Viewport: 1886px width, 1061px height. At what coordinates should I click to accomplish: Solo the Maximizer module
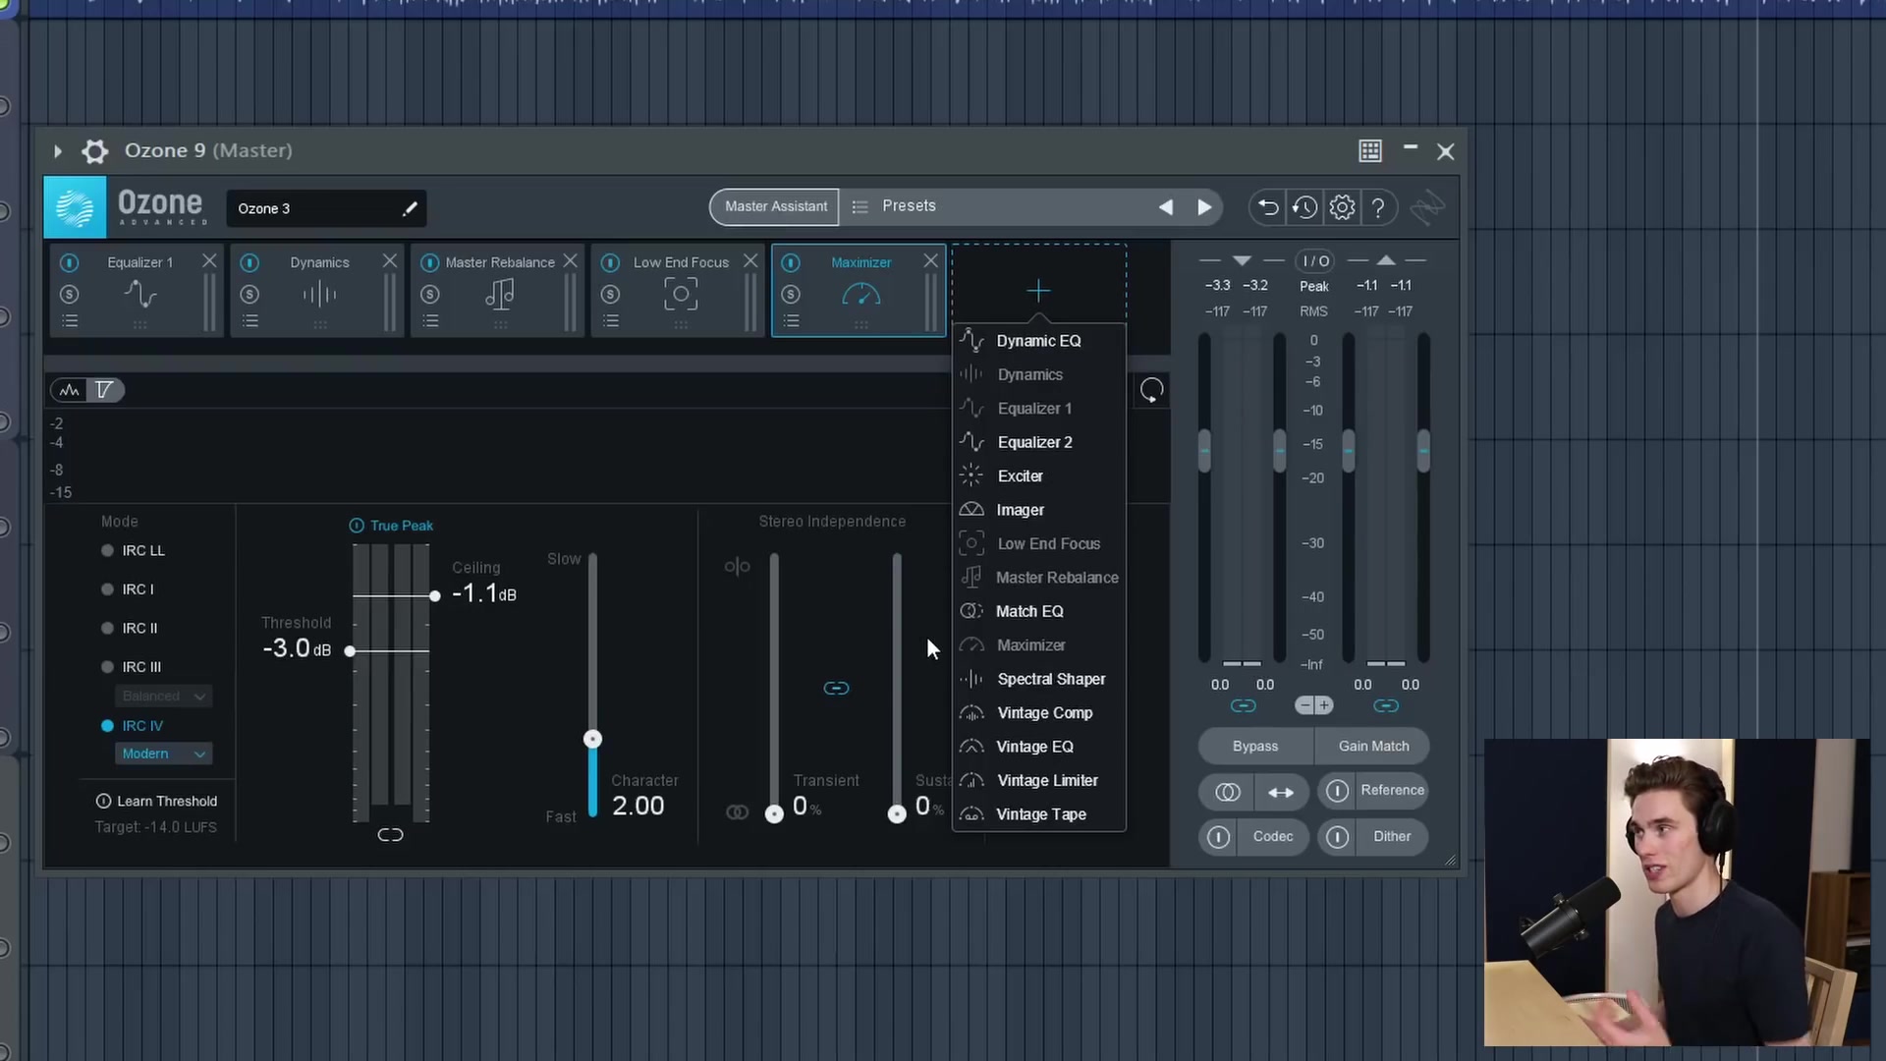pyautogui.click(x=791, y=294)
